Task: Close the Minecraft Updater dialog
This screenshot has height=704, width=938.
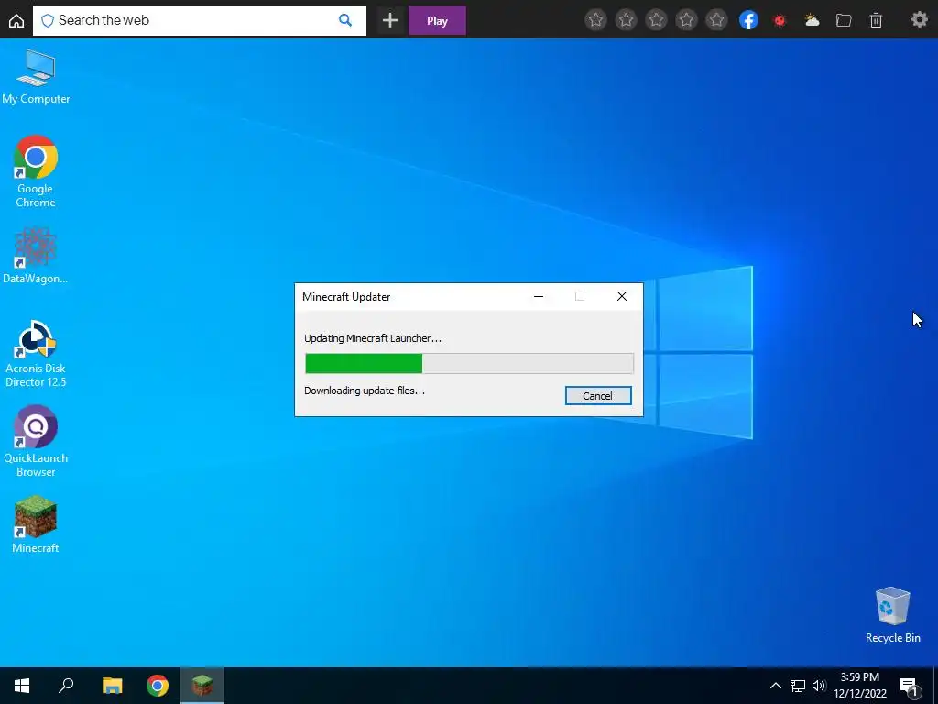Action: pos(622,296)
